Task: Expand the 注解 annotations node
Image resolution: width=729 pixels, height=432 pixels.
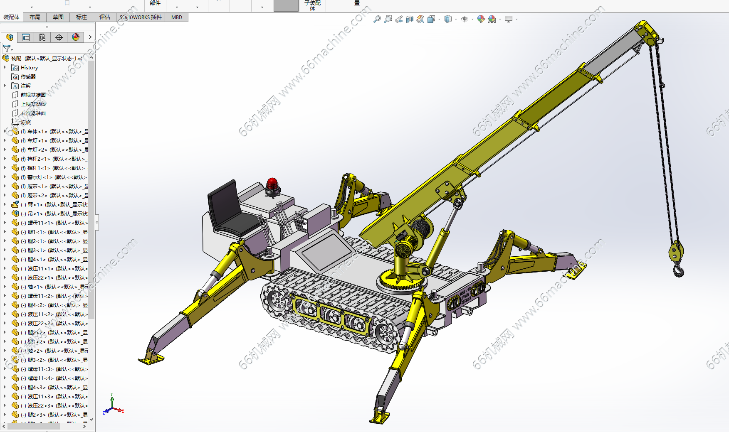Action: [x=5, y=86]
